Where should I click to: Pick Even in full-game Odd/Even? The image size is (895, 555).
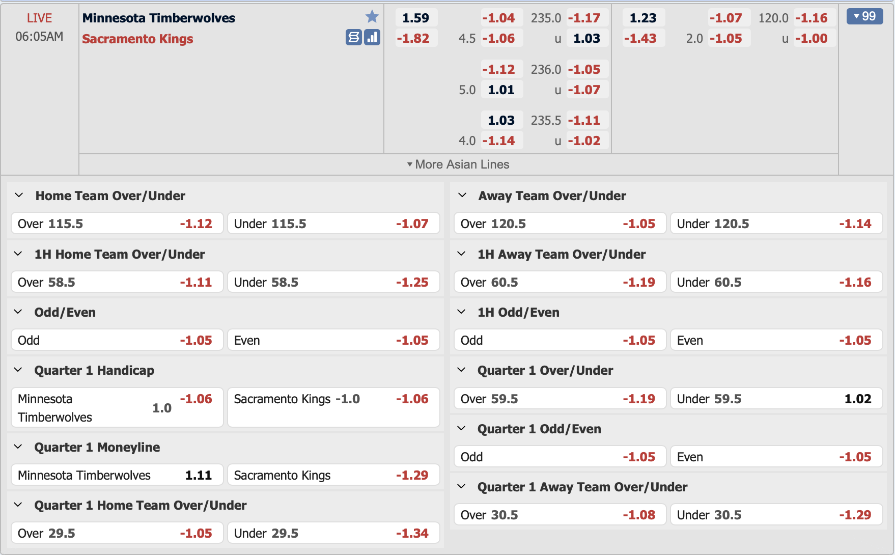(x=333, y=340)
